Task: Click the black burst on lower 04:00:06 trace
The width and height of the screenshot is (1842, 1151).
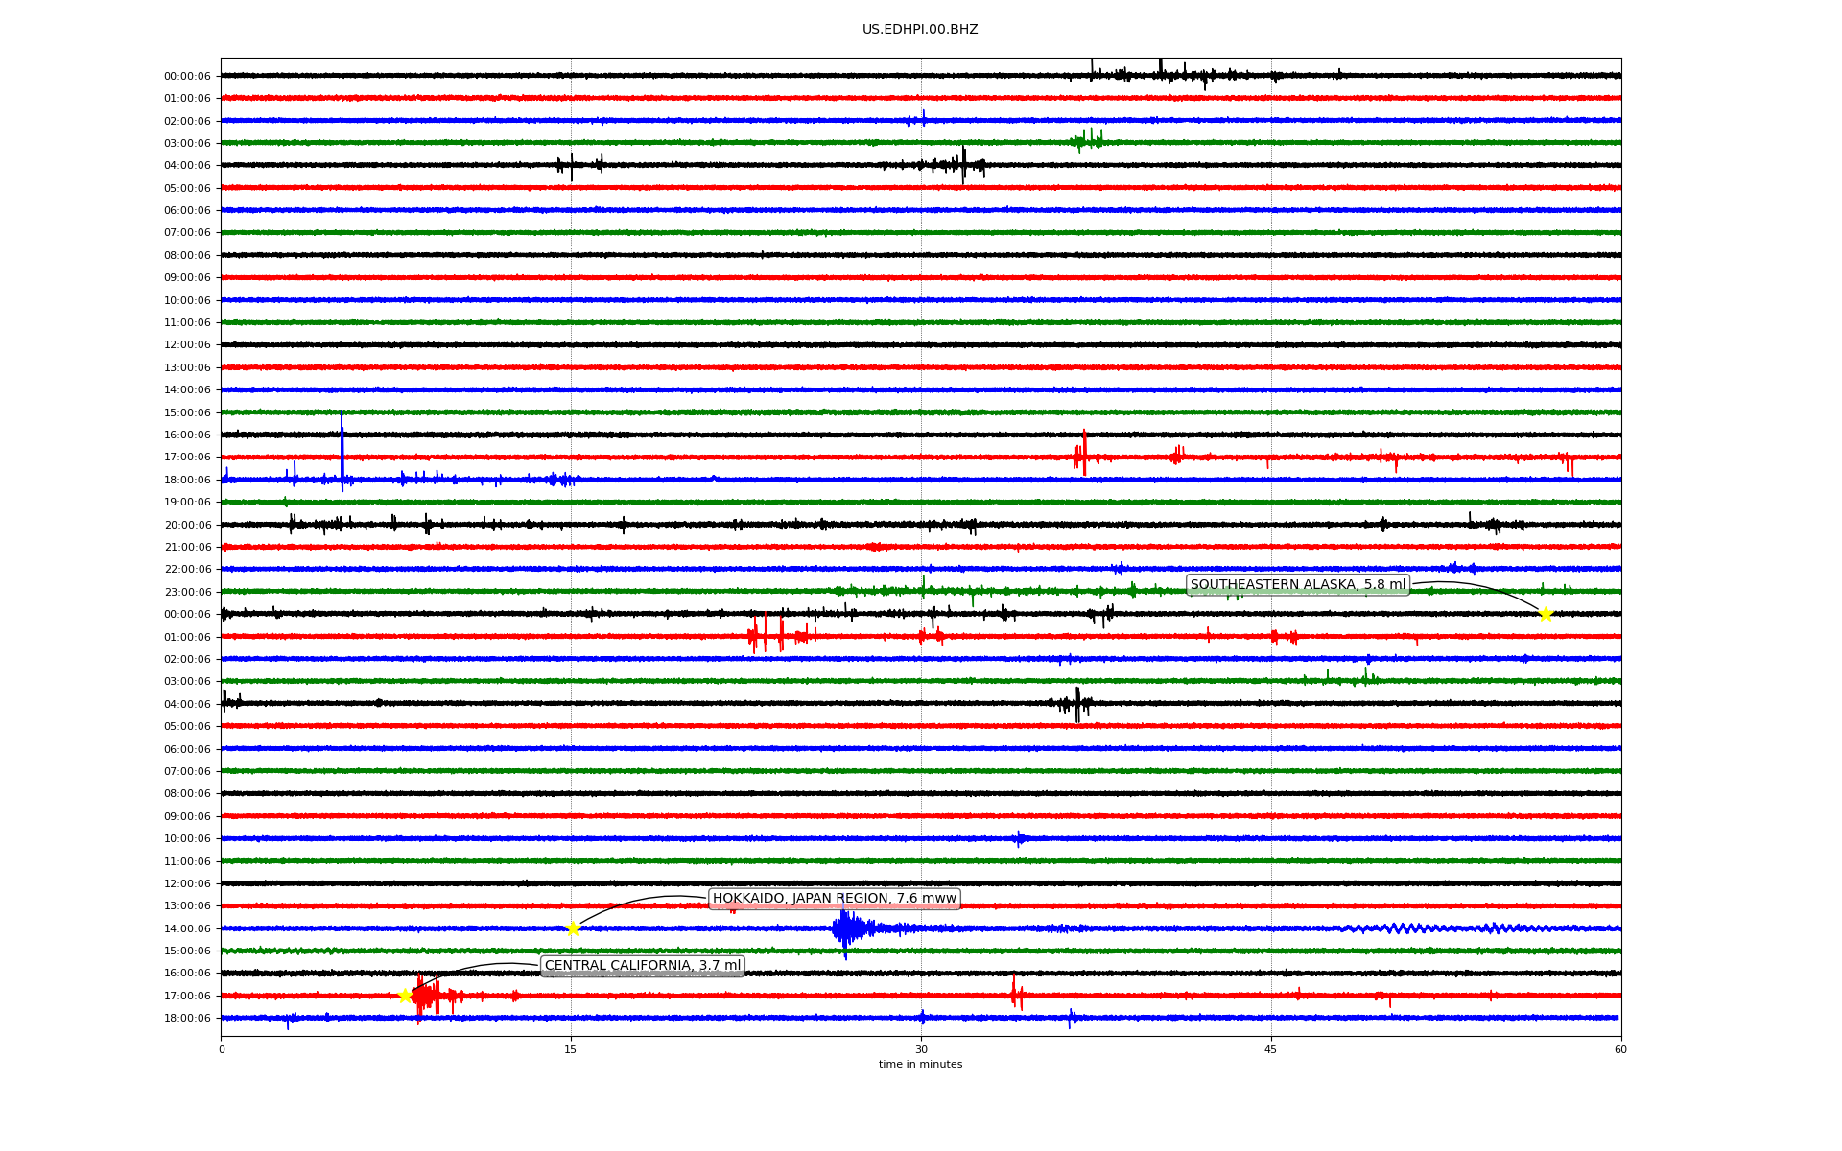Action: click(x=1076, y=704)
